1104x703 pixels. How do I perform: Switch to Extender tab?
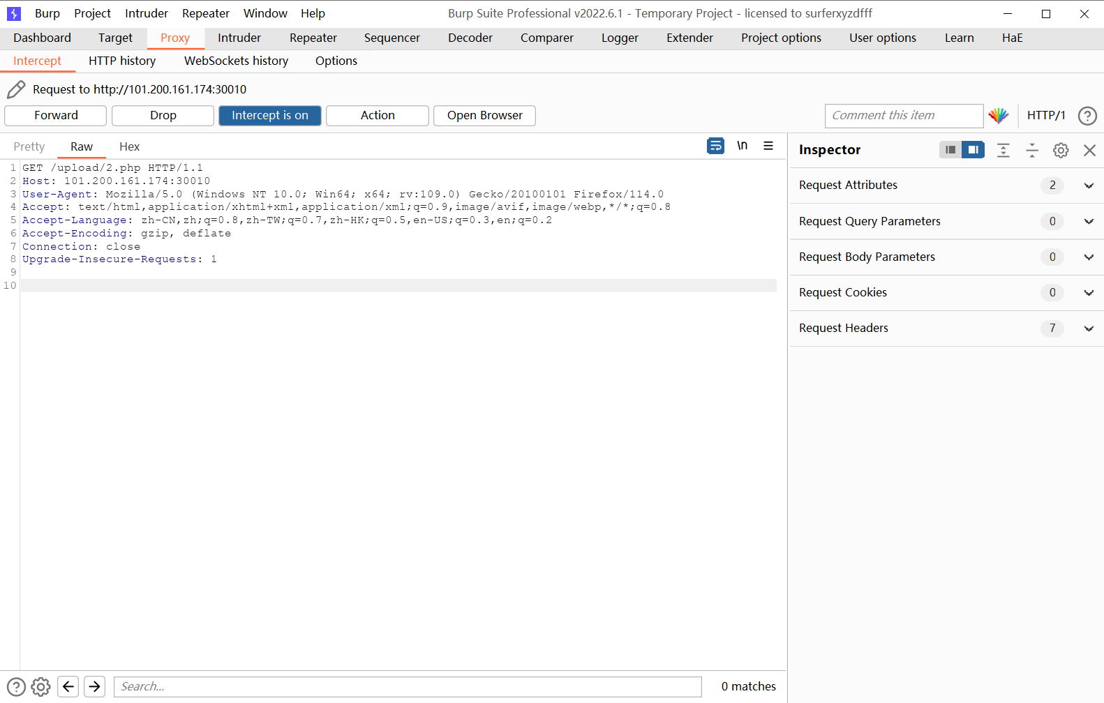[689, 38]
